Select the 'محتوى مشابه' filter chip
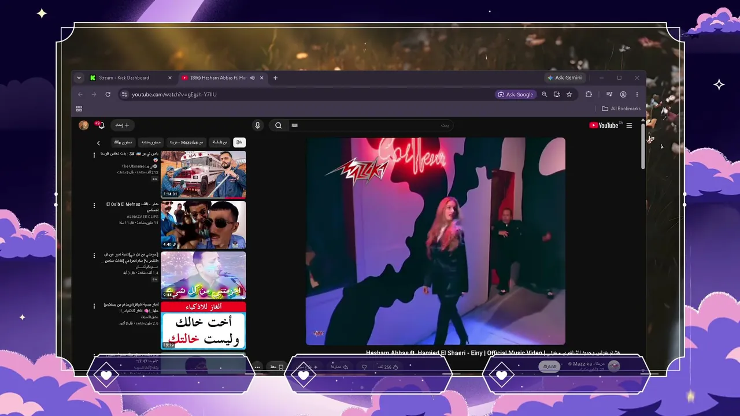Viewport: 740px width, 416px height. pos(151,142)
